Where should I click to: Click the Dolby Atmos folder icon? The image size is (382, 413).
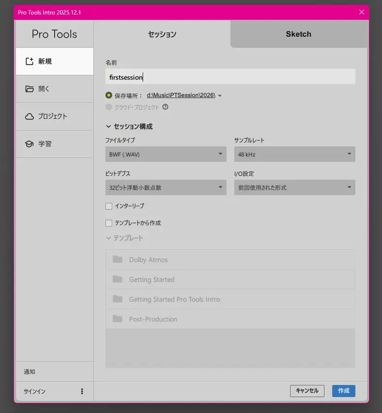(x=118, y=259)
